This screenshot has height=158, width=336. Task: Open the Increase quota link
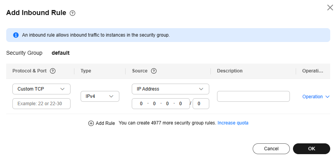coord(233,123)
